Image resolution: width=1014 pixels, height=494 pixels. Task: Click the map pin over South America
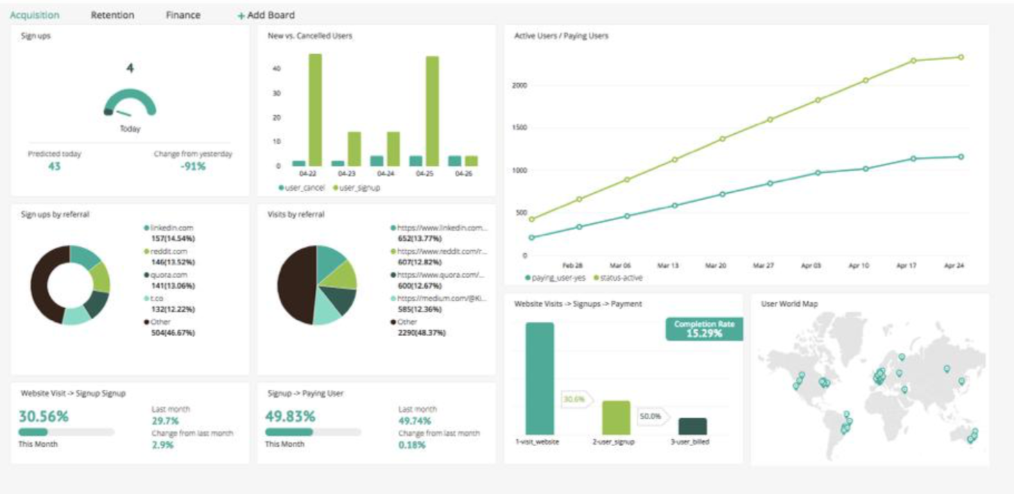click(846, 423)
